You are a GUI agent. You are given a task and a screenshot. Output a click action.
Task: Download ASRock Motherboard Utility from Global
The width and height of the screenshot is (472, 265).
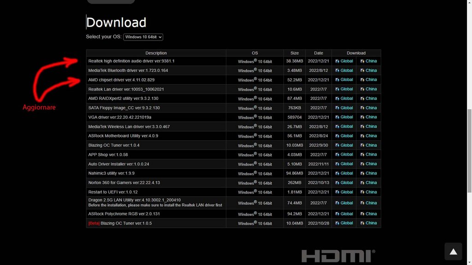(344, 136)
